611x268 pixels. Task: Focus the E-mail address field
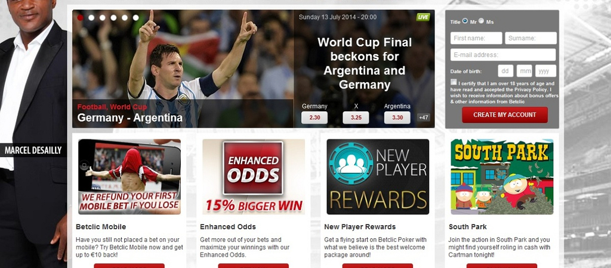pos(503,54)
